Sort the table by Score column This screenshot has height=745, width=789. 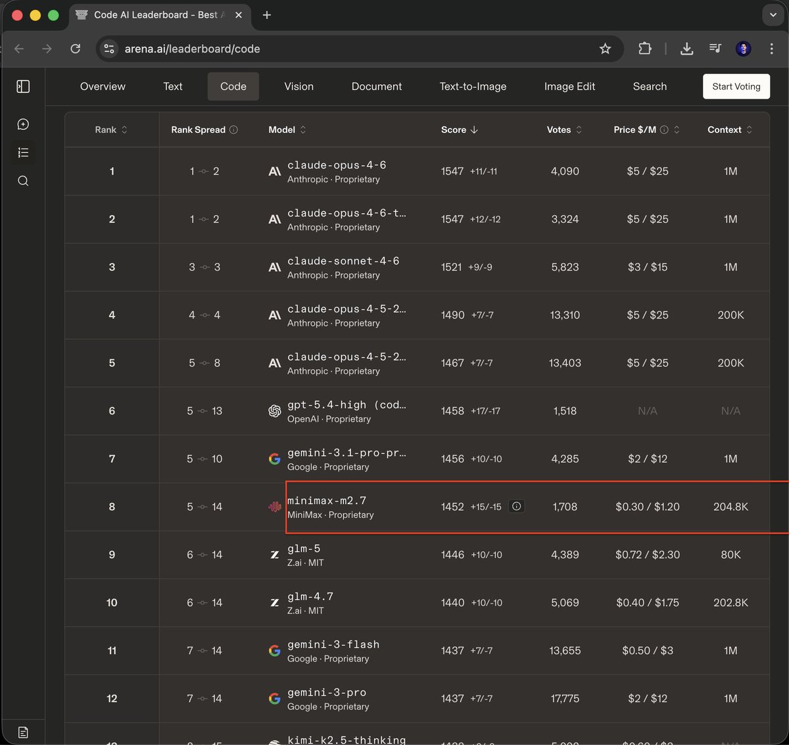(x=460, y=130)
